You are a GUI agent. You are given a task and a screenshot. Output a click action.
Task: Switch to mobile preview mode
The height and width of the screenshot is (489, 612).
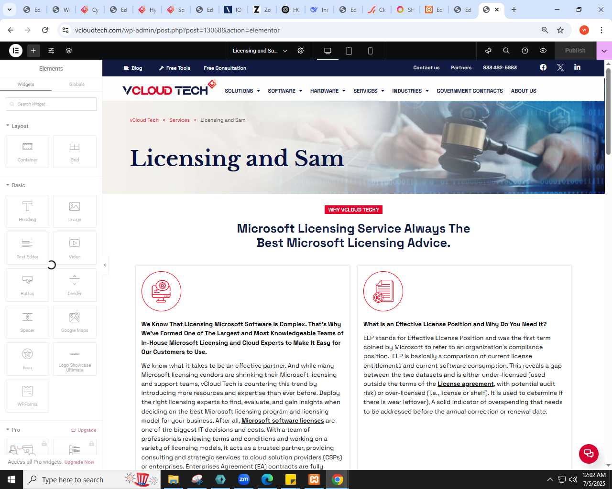370,51
